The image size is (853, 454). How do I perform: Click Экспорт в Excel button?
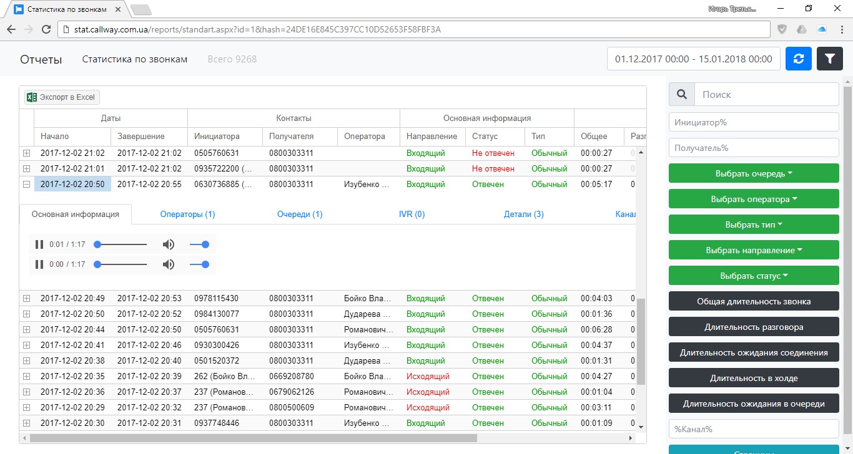62,97
